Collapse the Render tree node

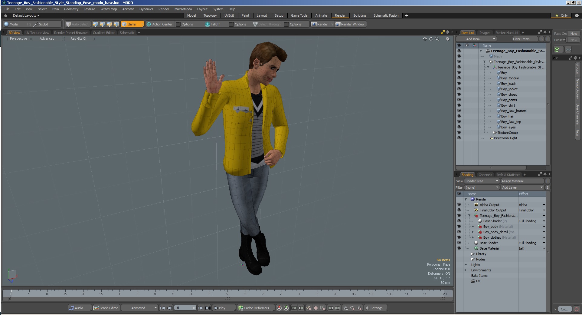point(466,199)
